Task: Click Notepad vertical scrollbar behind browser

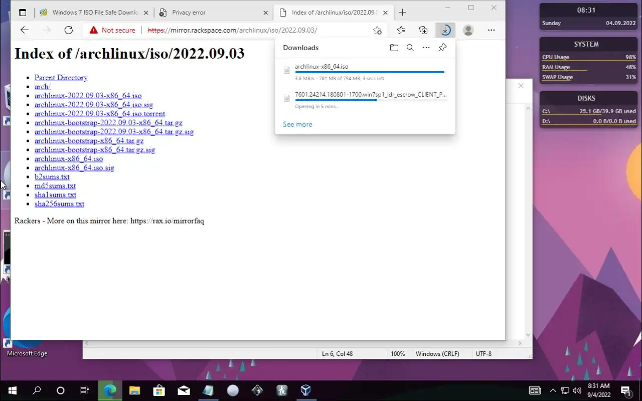Action: [528, 221]
